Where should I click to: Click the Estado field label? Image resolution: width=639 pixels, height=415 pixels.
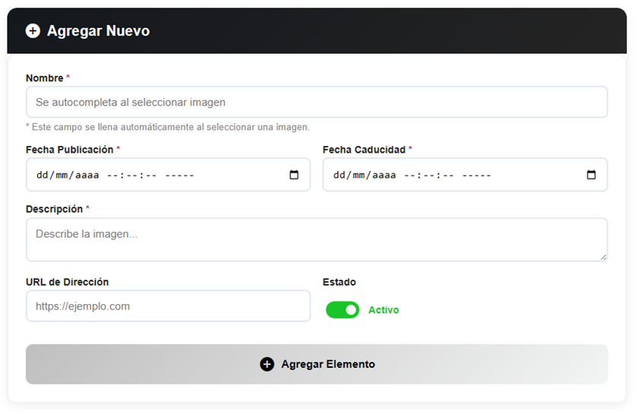click(x=339, y=282)
